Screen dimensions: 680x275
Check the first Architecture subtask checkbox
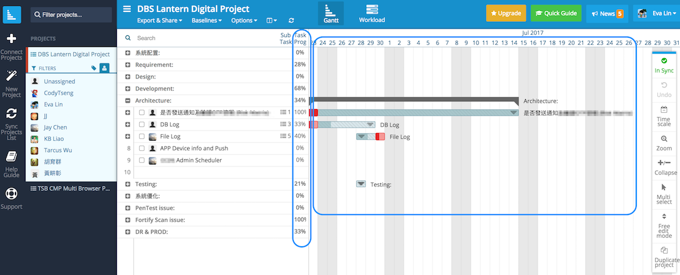click(x=142, y=113)
